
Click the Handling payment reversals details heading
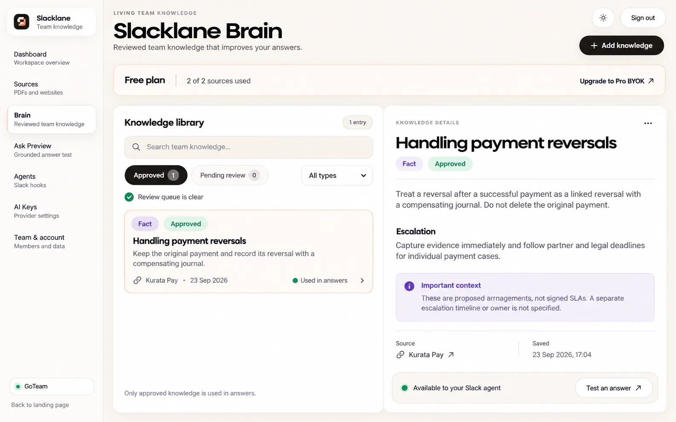[x=506, y=143]
